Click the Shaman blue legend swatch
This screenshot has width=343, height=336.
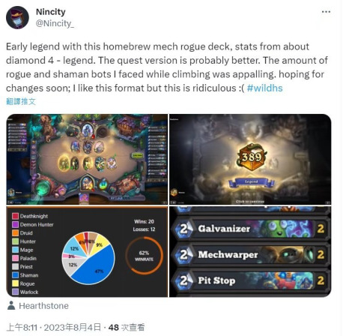[x=16, y=275]
